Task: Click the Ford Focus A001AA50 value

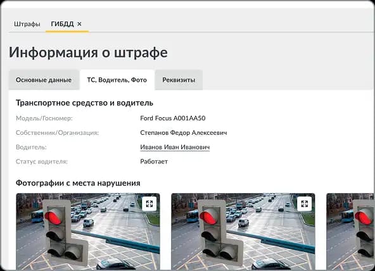Action: point(173,118)
